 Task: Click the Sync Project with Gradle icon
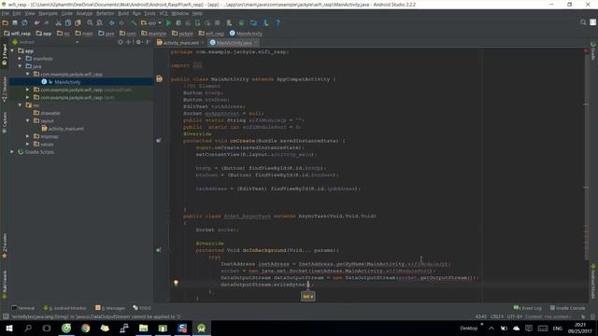click(241, 22)
